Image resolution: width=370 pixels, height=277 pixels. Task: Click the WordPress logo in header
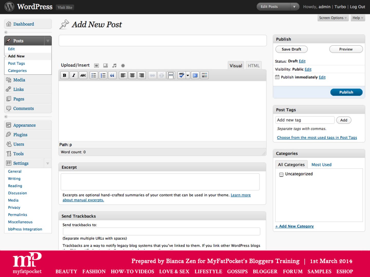[x=9, y=7]
